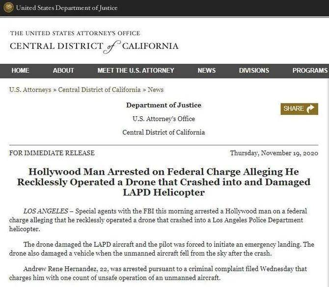329x287 pixels.
Task: Go to the HOME nav item
Action: pos(21,71)
